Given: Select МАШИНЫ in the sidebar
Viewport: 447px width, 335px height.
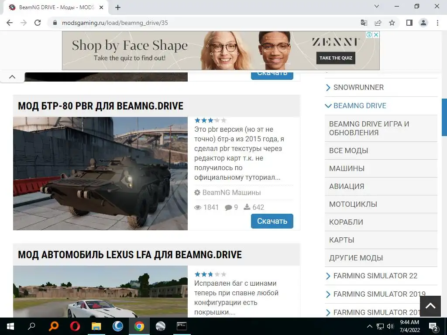Looking at the screenshot, I should (x=381, y=168).
